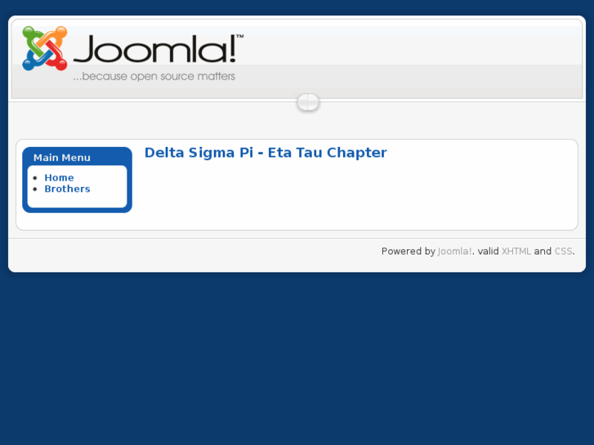
Task: Click the colorful Joomla logo emblem
Action: click(x=45, y=48)
